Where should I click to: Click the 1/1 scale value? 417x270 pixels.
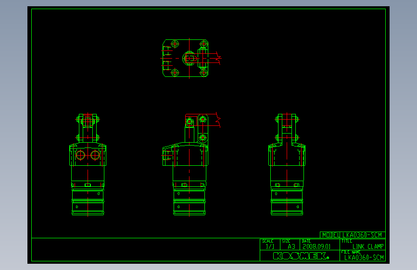point(270,246)
